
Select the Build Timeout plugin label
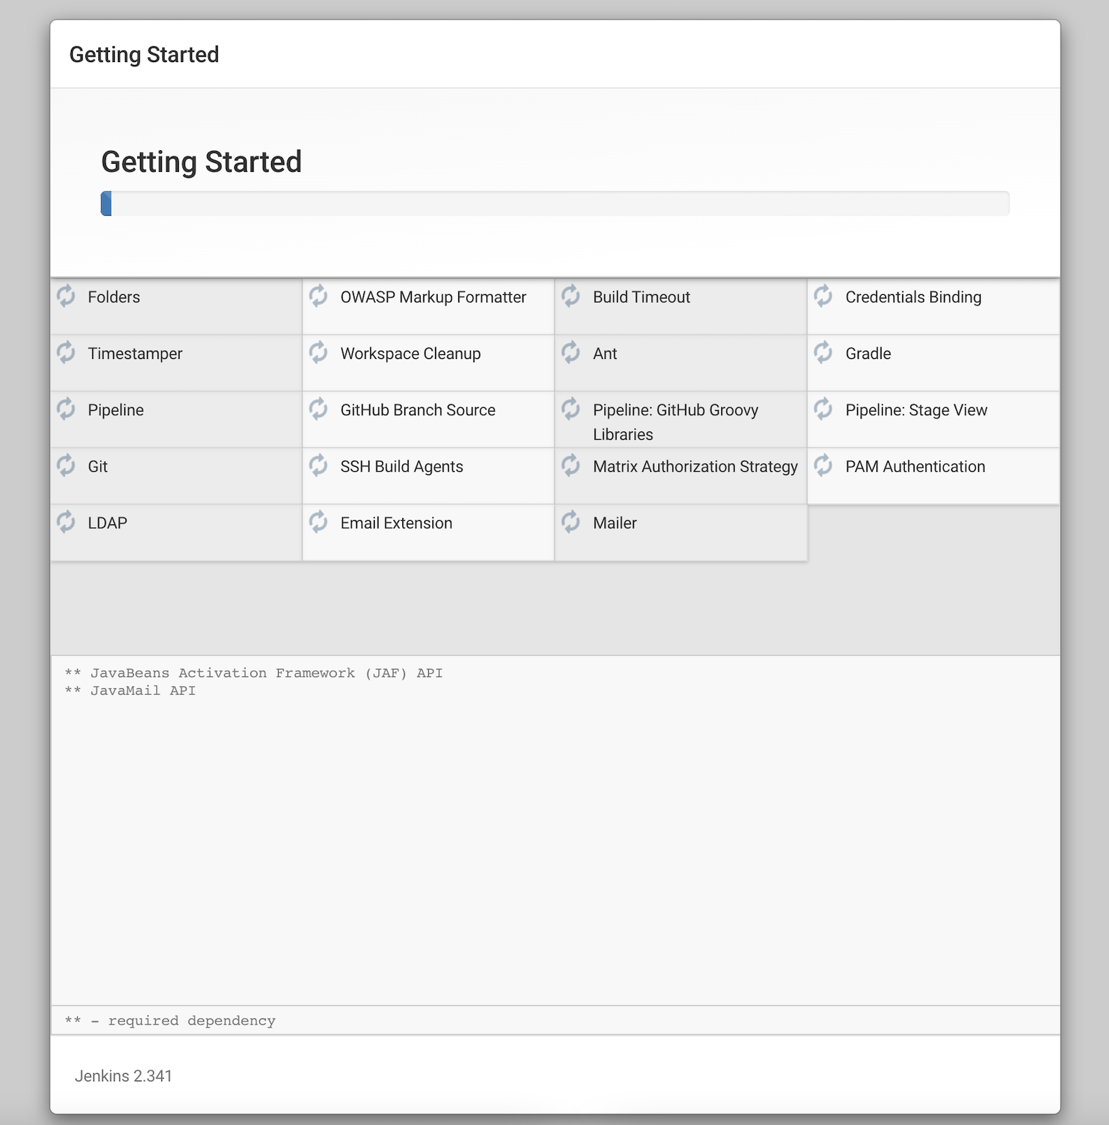tap(641, 297)
